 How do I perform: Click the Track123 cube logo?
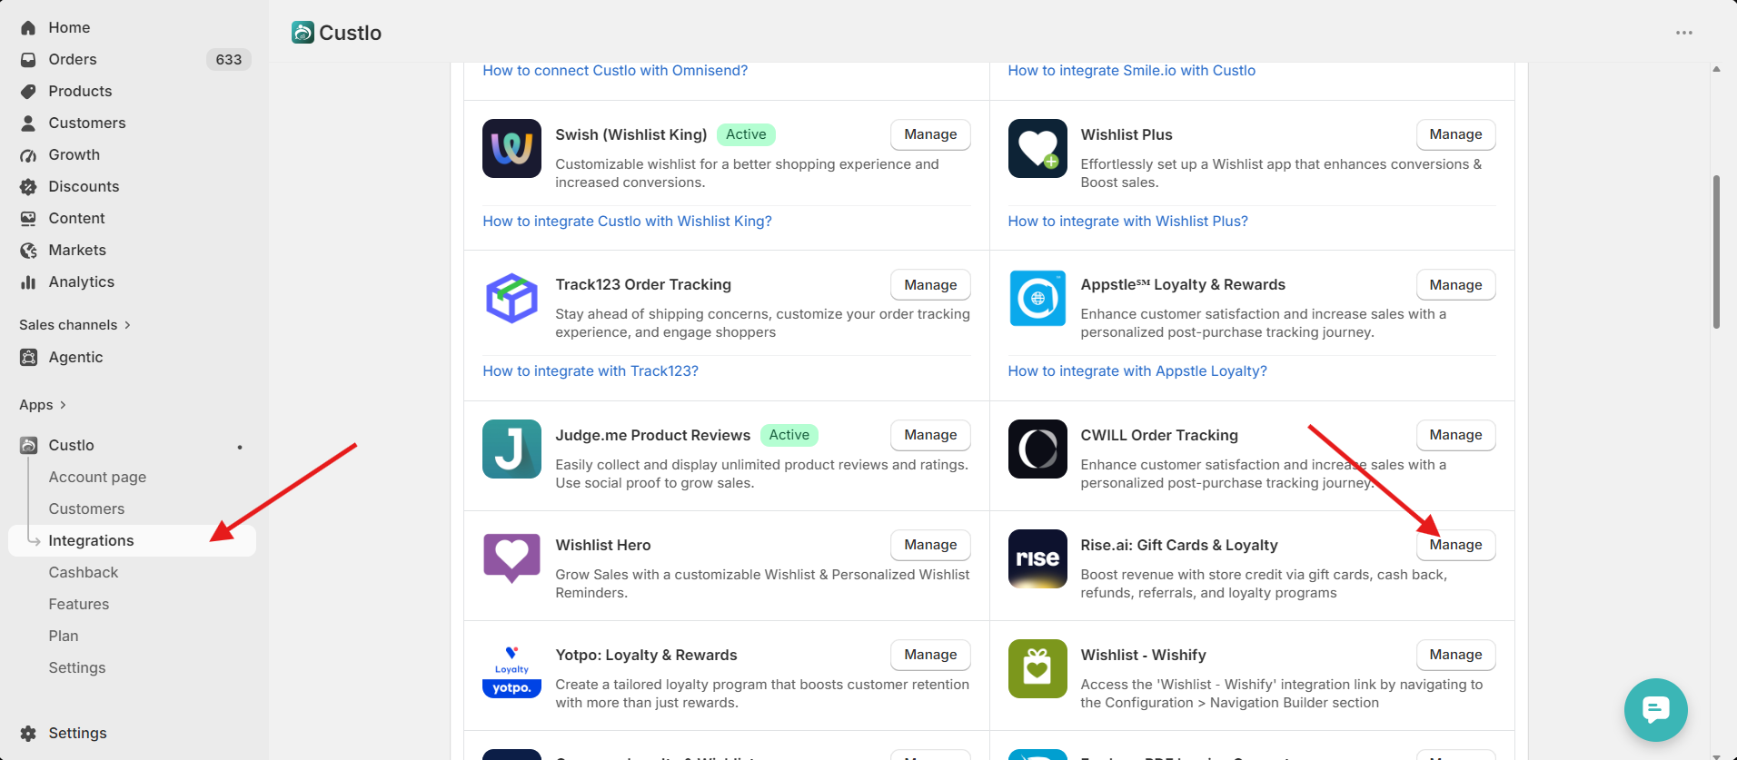[x=511, y=299]
